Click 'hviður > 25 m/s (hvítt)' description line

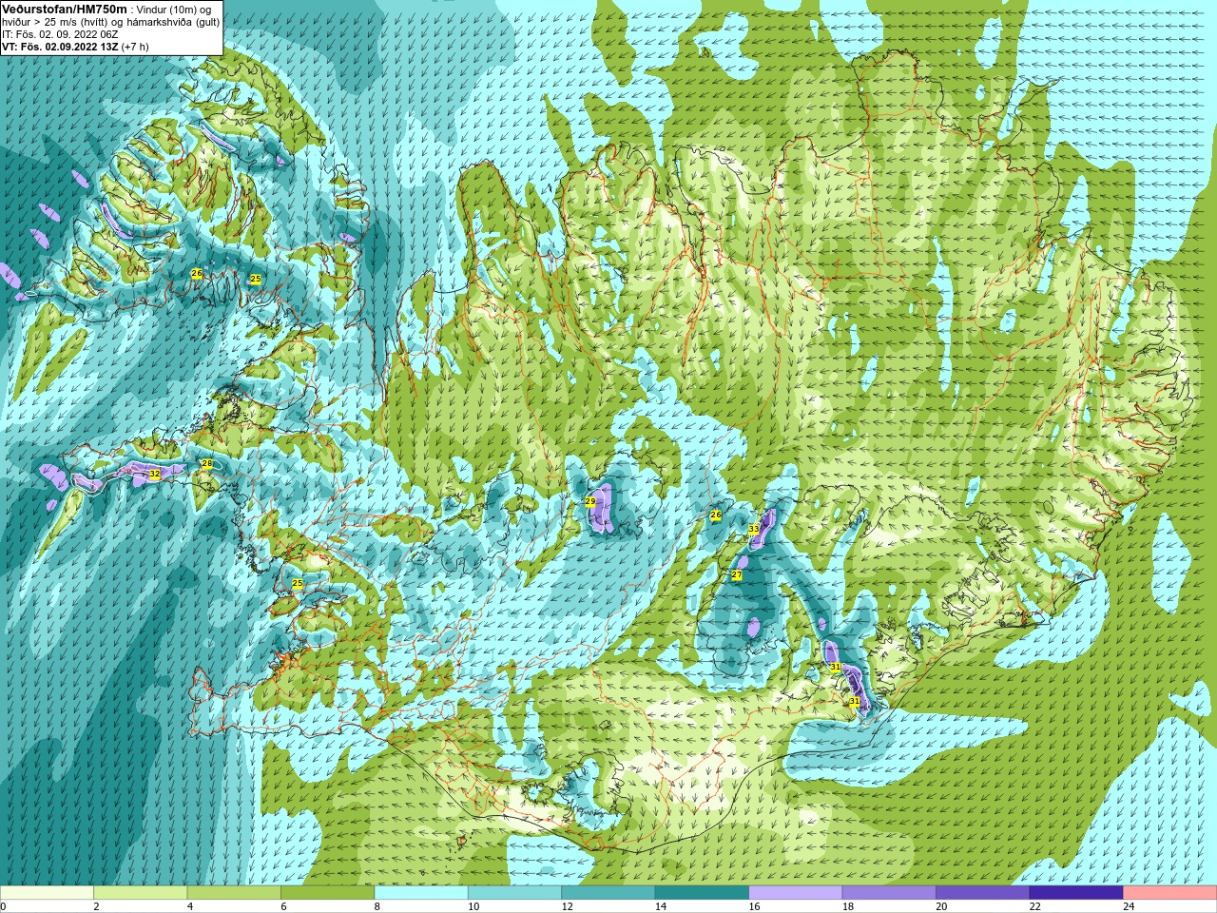pyautogui.click(x=56, y=22)
